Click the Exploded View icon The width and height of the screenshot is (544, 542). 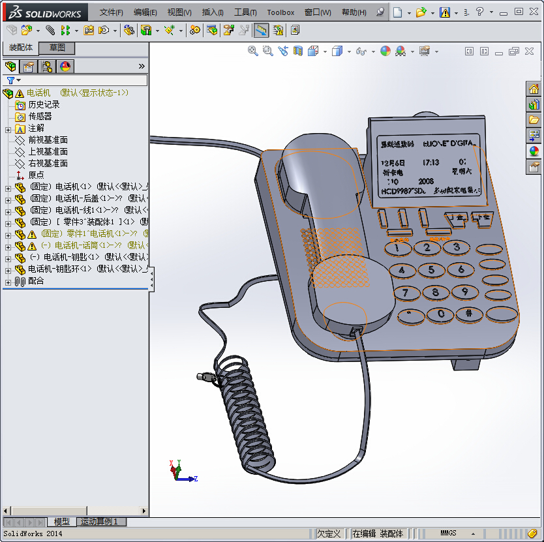tap(228, 30)
